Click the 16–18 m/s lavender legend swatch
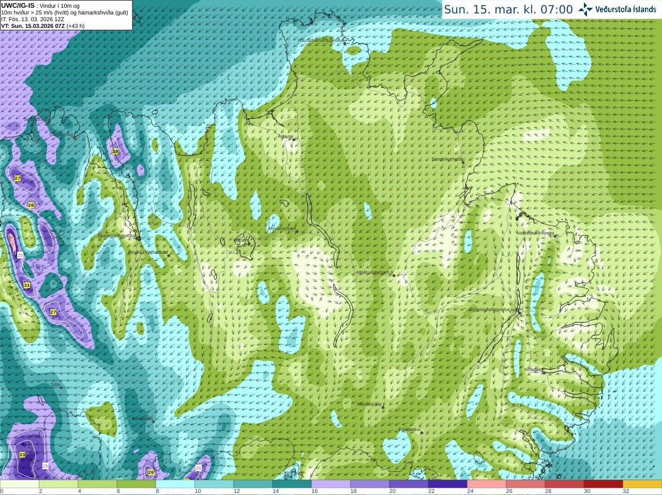This screenshot has width=662, height=495. coord(331,484)
